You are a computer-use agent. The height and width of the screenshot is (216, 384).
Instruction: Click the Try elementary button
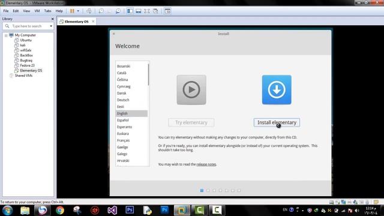191,122
